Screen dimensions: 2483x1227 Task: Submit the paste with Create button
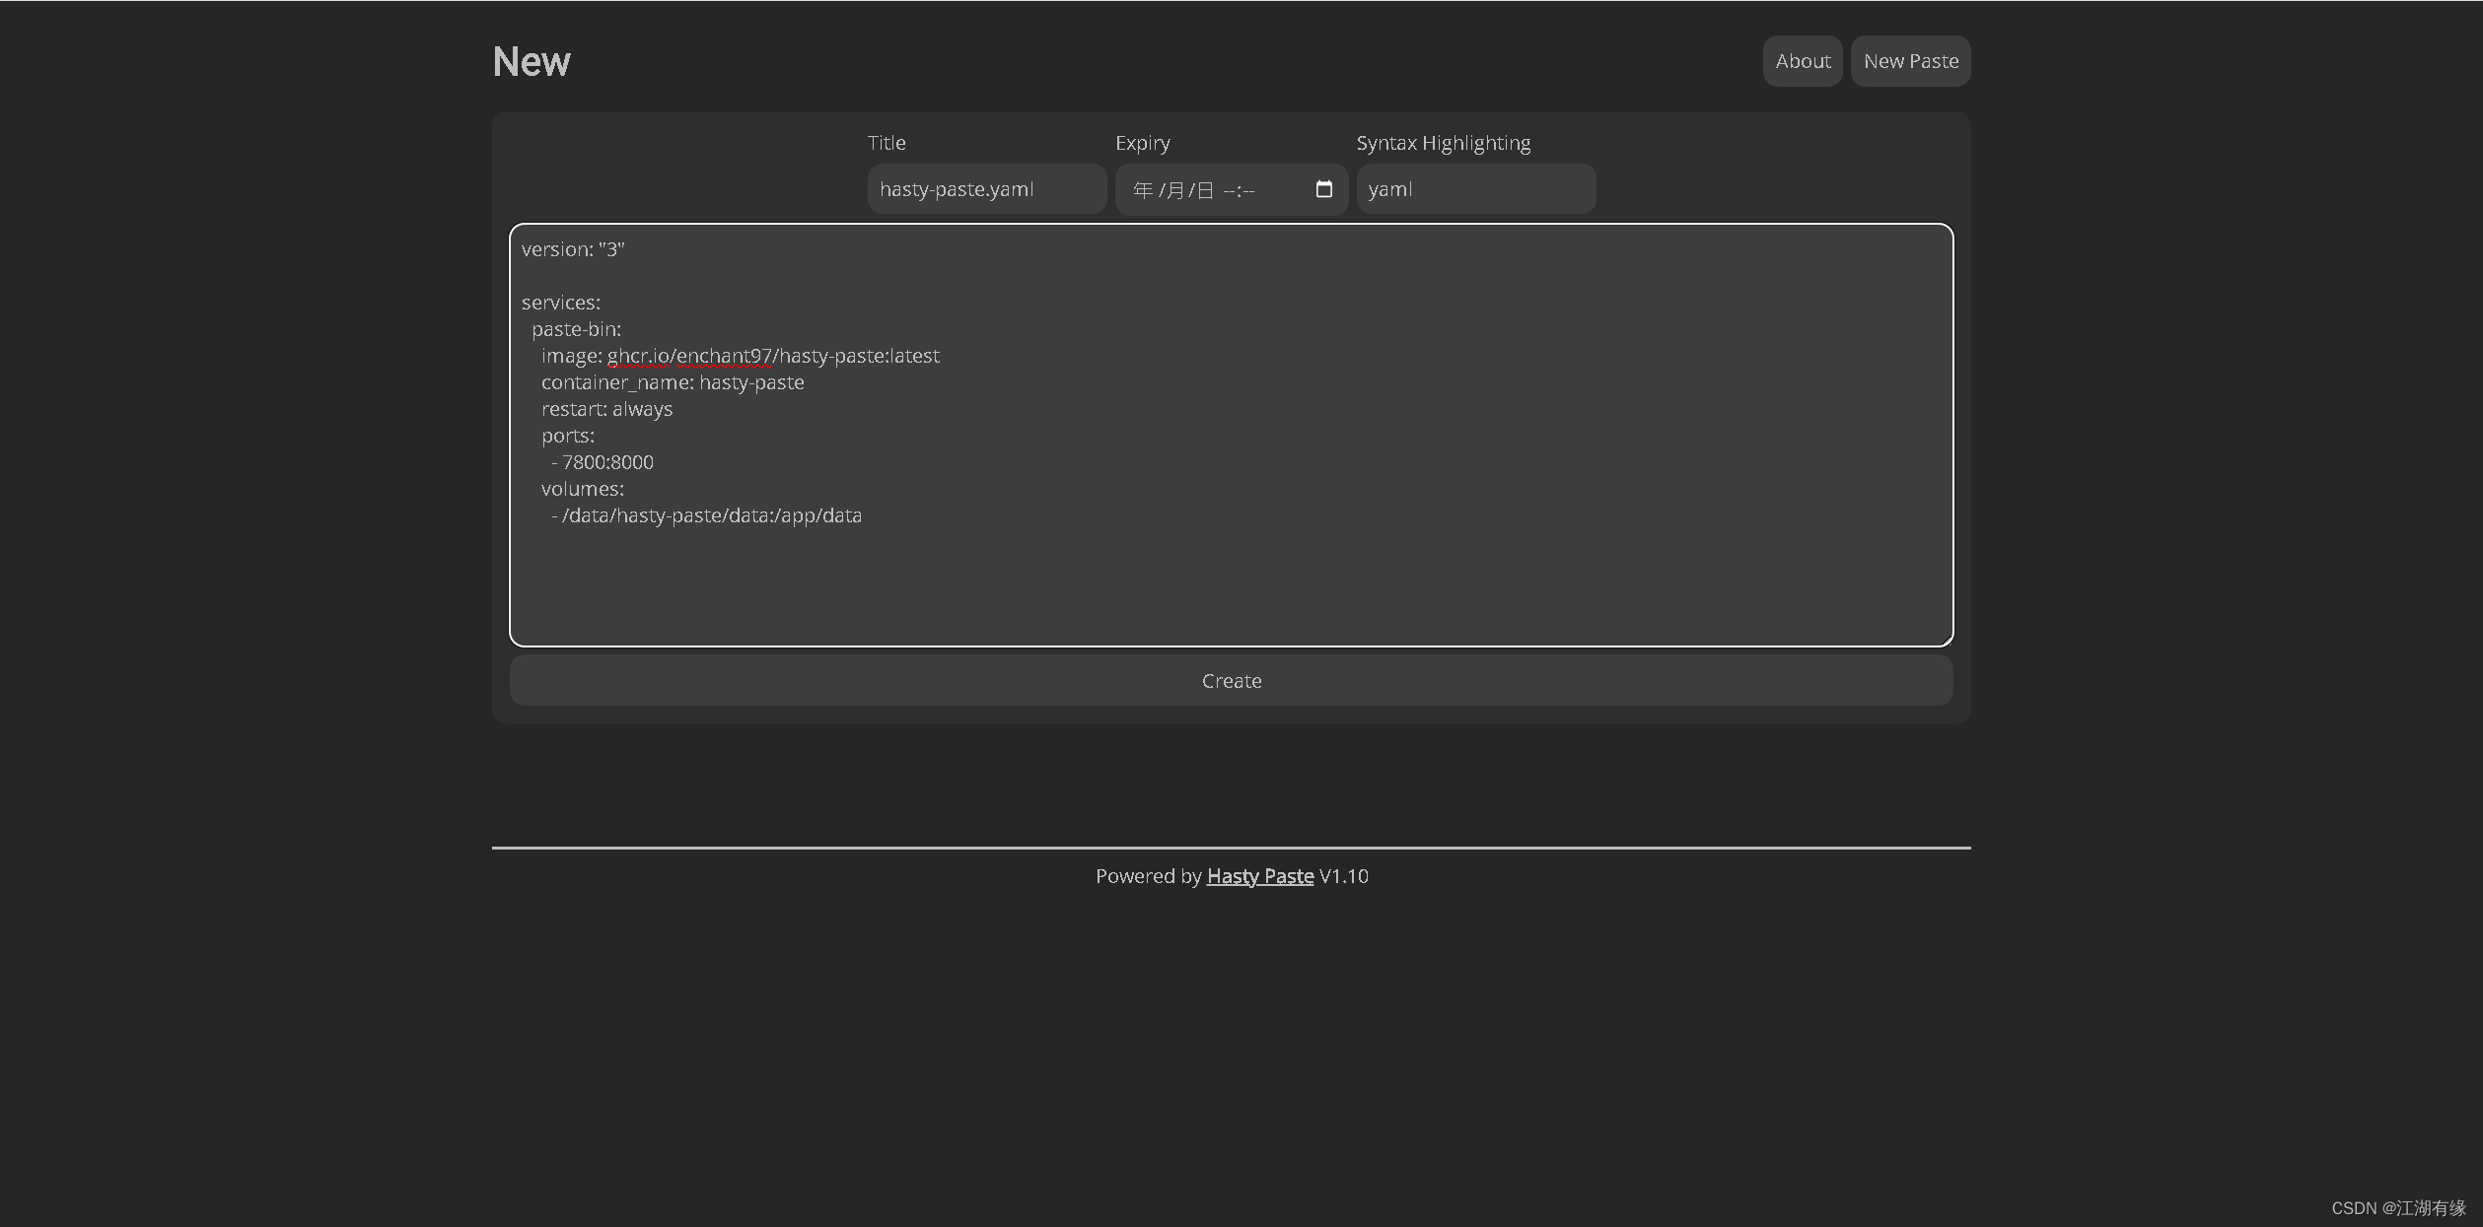[1231, 681]
